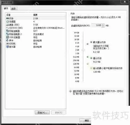Select the CD/DVD (IDE) row label
The width and height of the screenshot is (130, 125).
(x=16, y=28)
